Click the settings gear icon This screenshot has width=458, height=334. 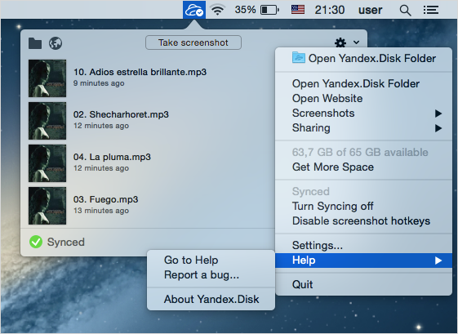pos(340,42)
